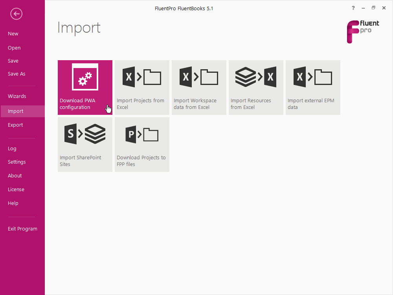Image resolution: width=393 pixels, height=295 pixels.
Task: Open the Import Projects from Excel tile
Action: [x=142, y=88]
